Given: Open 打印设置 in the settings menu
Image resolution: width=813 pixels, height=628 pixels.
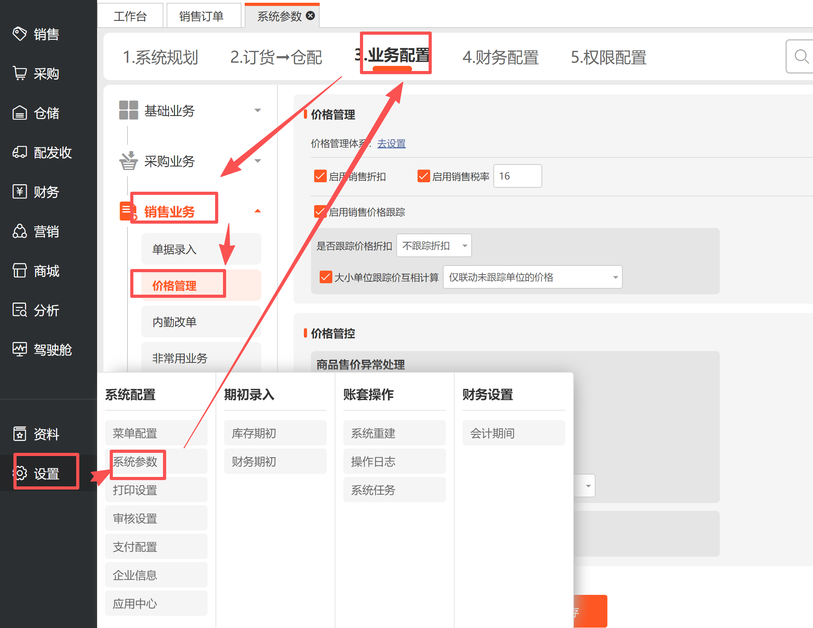Looking at the screenshot, I should [156, 490].
